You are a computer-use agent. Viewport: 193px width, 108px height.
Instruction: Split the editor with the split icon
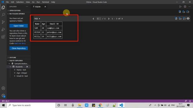pyautogui.click(x=185, y=7)
